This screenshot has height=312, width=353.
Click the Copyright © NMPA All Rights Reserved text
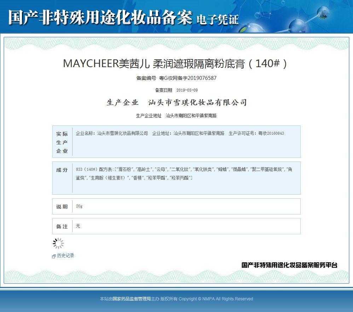click(216, 299)
